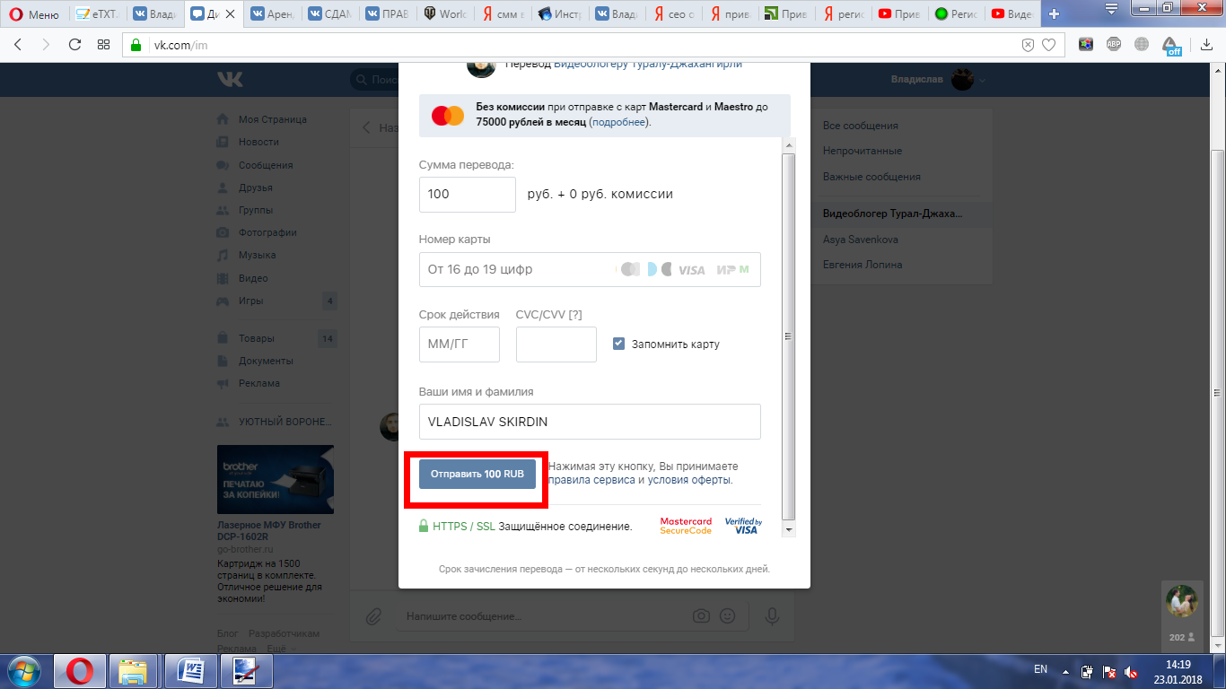This screenshot has width=1226, height=689.
Task: Open the 'подробнее' link
Action: coord(618,122)
